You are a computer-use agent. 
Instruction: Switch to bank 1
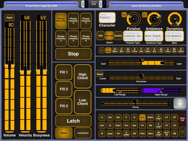pos(85,4)
